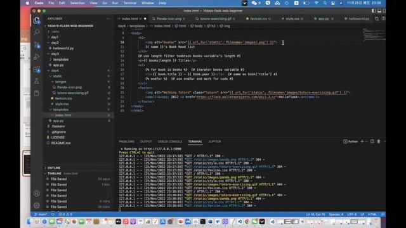Open the Selection menu in the menu bar
This screenshot has height=228, width=406.
click(x=77, y=3)
